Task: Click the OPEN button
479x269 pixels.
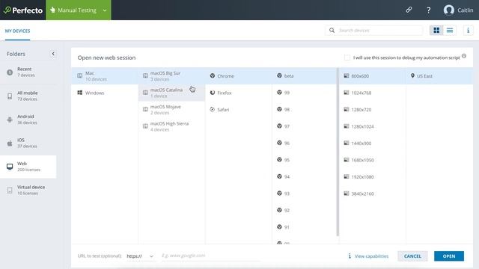Action: click(449, 256)
